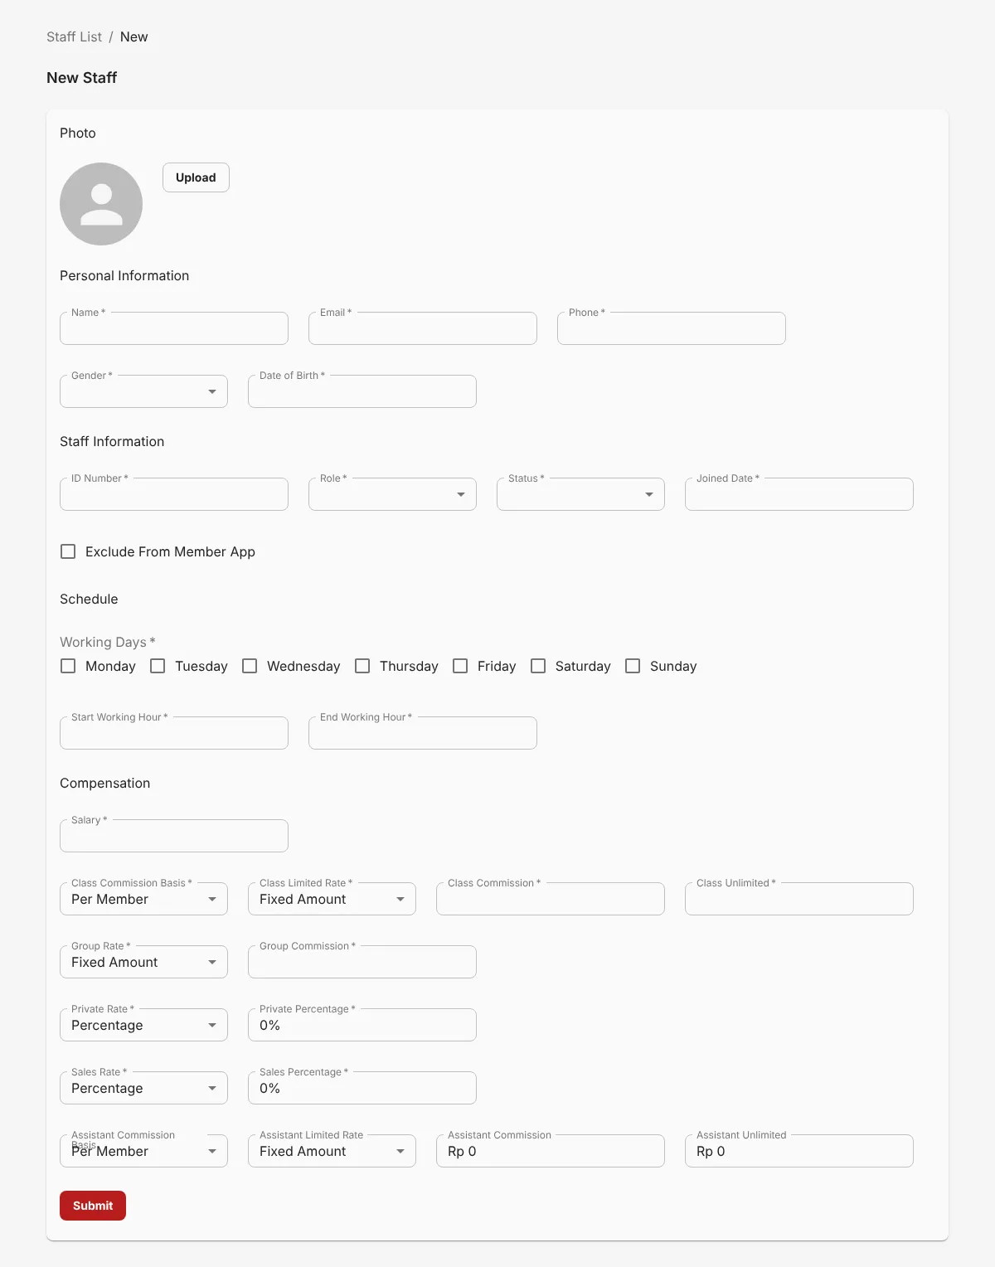Image resolution: width=995 pixels, height=1267 pixels.
Task: Click the New breadcrumb item
Action: (x=133, y=36)
